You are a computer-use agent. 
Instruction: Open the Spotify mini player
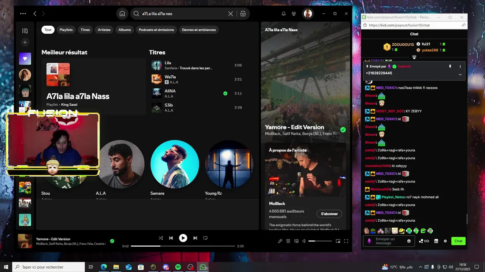[x=338, y=241]
